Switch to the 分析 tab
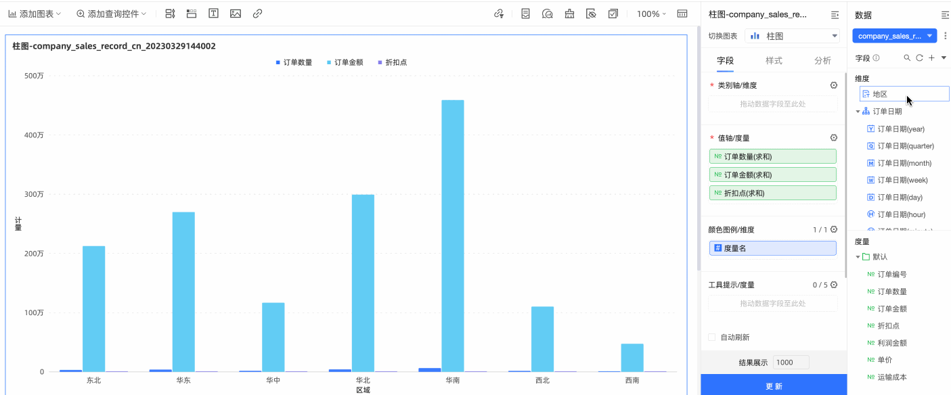Image resolution: width=951 pixels, height=395 pixels. pos(822,61)
